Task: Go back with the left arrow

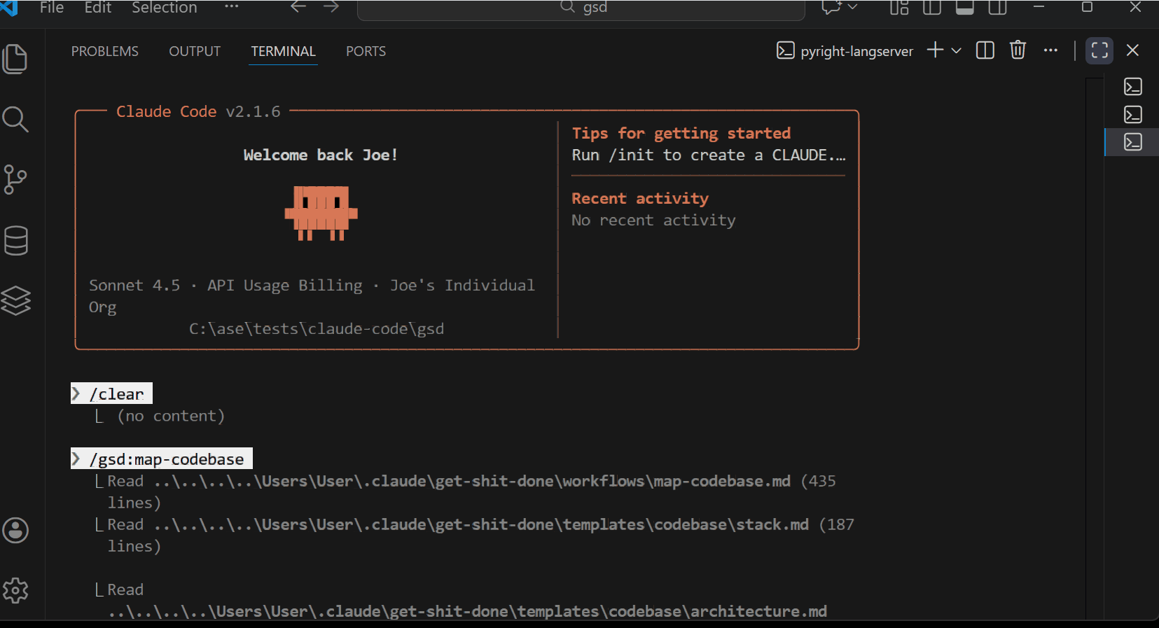Action: (298, 7)
